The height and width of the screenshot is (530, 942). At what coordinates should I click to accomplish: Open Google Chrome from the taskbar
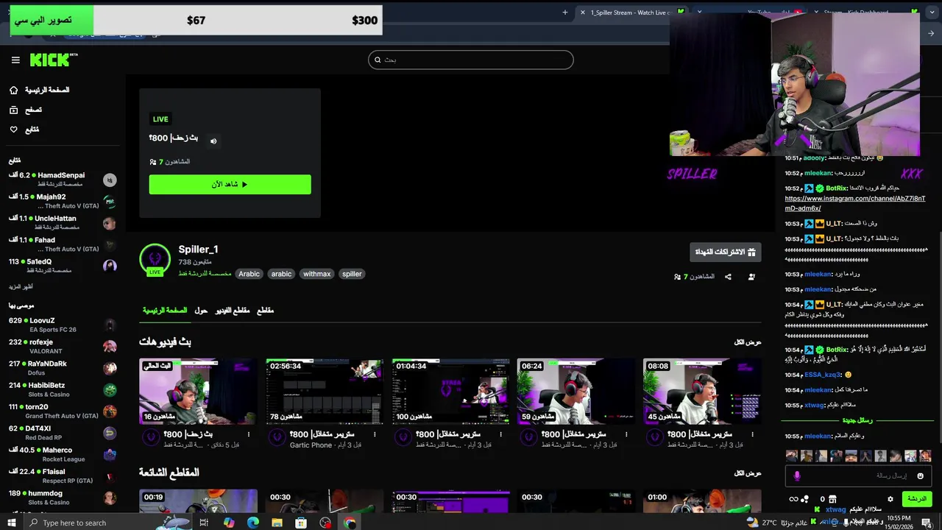(350, 523)
